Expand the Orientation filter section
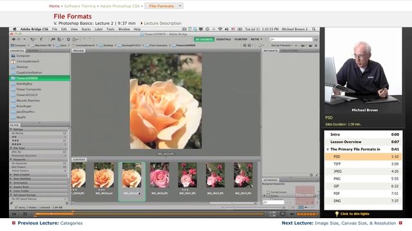412x231 pixels. coord(12,183)
